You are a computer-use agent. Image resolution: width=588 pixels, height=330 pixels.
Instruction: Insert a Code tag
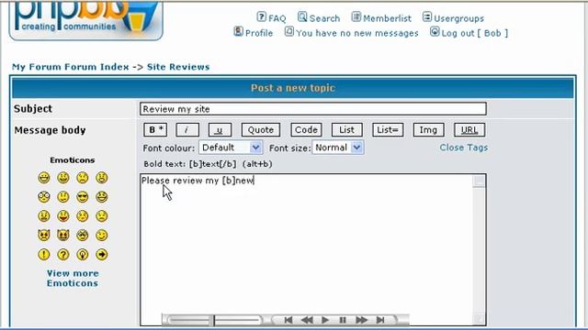coord(306,130)
